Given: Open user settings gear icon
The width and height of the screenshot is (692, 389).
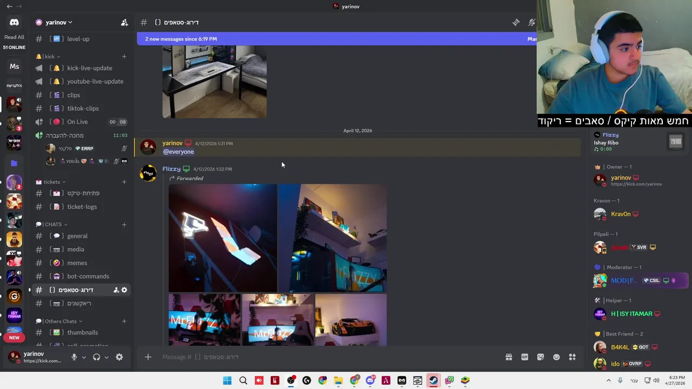Looking at the screenshot, I should 119,357.
